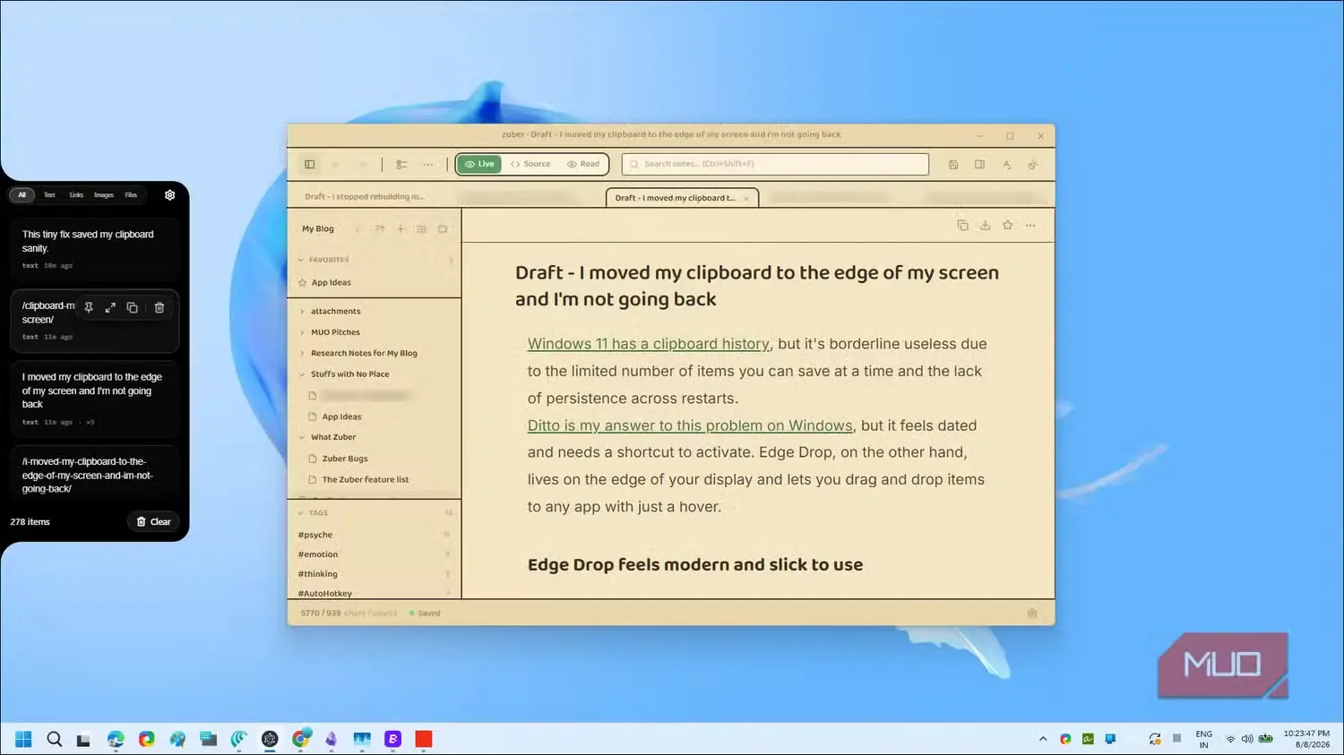Click the save disk icon in toolbar
The image size is (1344, 755).
pos(953,164)
